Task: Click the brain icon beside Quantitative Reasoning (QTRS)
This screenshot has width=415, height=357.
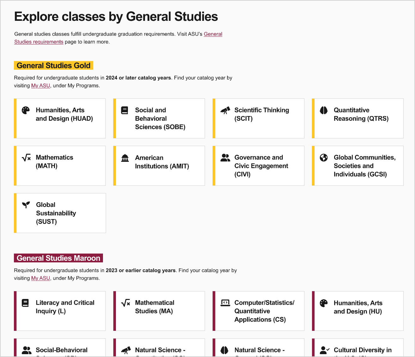Action: [324, 110]
